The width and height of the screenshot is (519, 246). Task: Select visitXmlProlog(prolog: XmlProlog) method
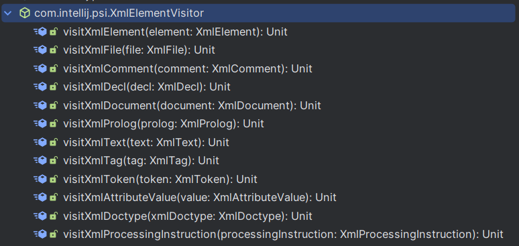coord(164,124)
